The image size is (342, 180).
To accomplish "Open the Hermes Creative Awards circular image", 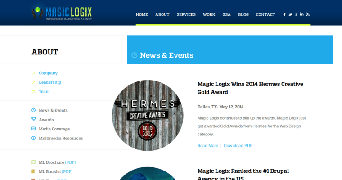I will pyautogui.click(x=147, y=115).
